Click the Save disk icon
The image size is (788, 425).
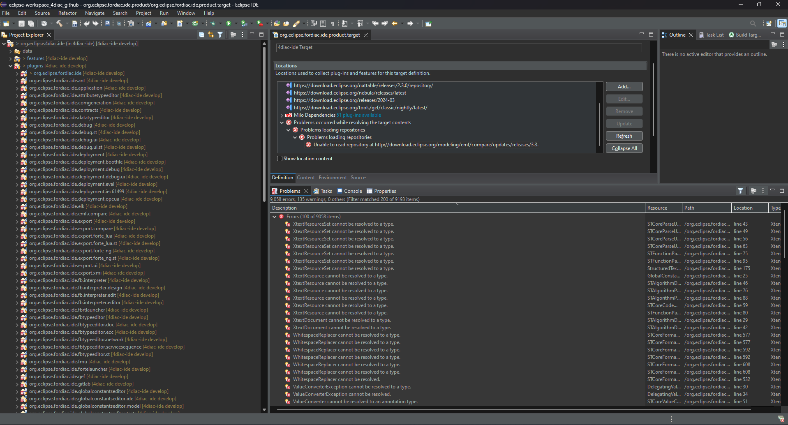(x=21, y=23)
